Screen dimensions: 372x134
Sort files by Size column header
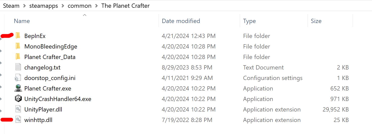[x=316, y=21]
